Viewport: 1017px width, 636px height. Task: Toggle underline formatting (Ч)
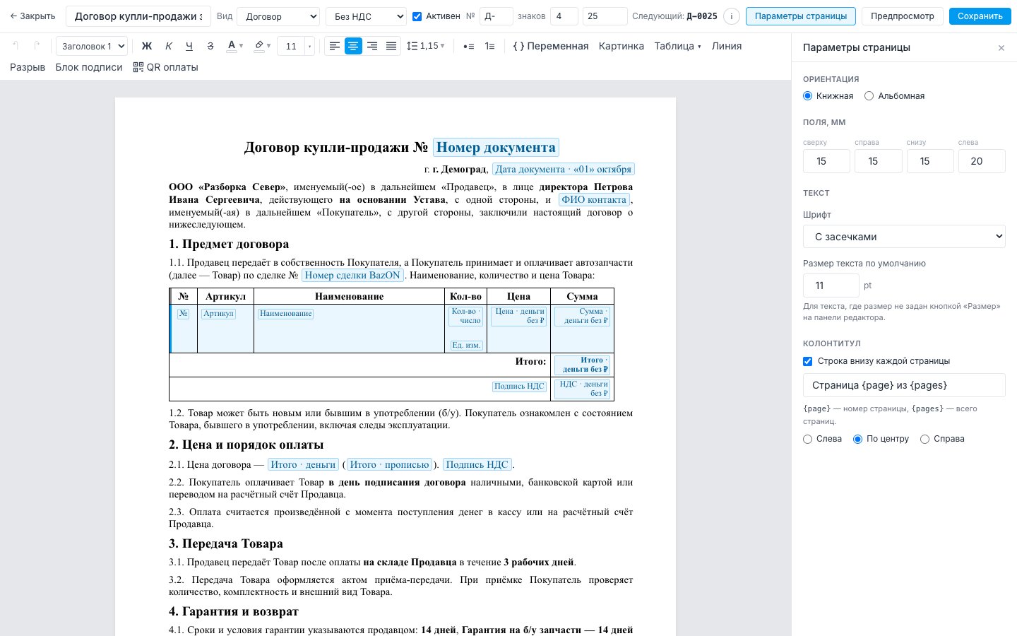[189, 46]
